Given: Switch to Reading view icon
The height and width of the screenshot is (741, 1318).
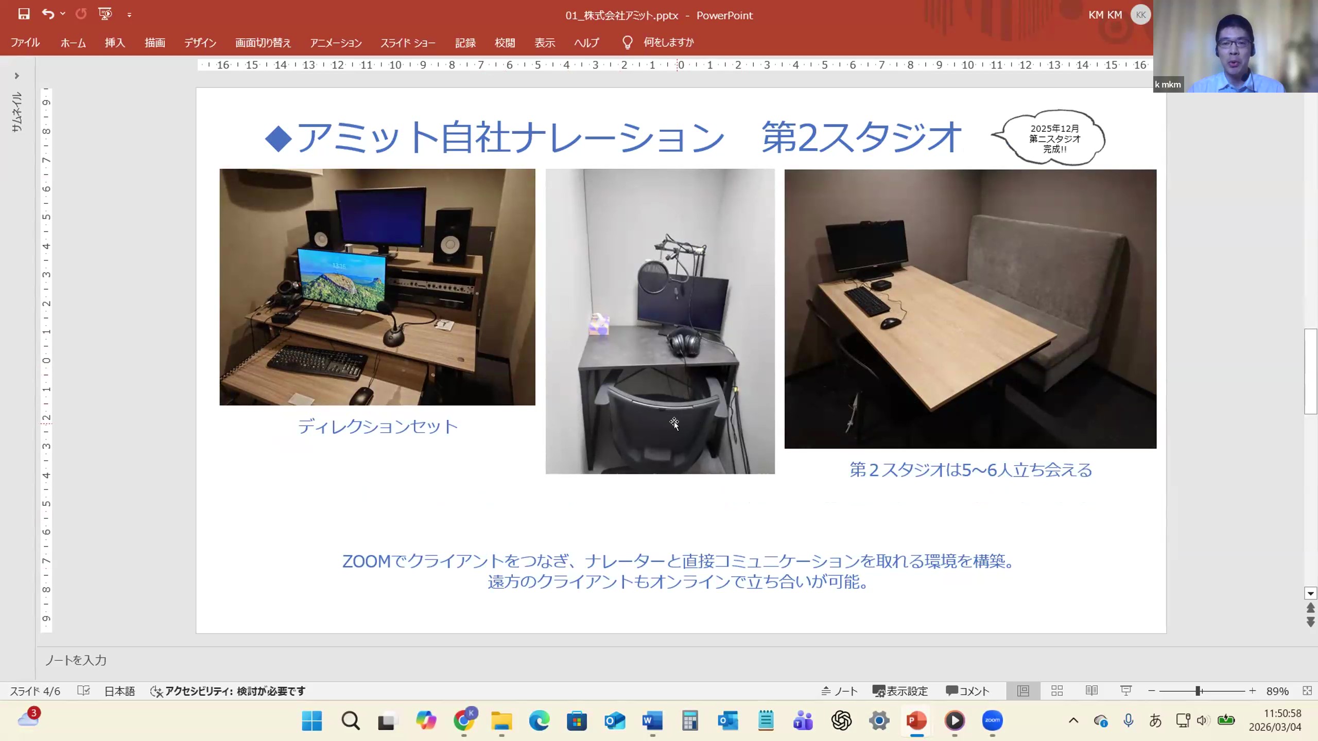Looking at the screenshot, I should tap(1091, 691).
